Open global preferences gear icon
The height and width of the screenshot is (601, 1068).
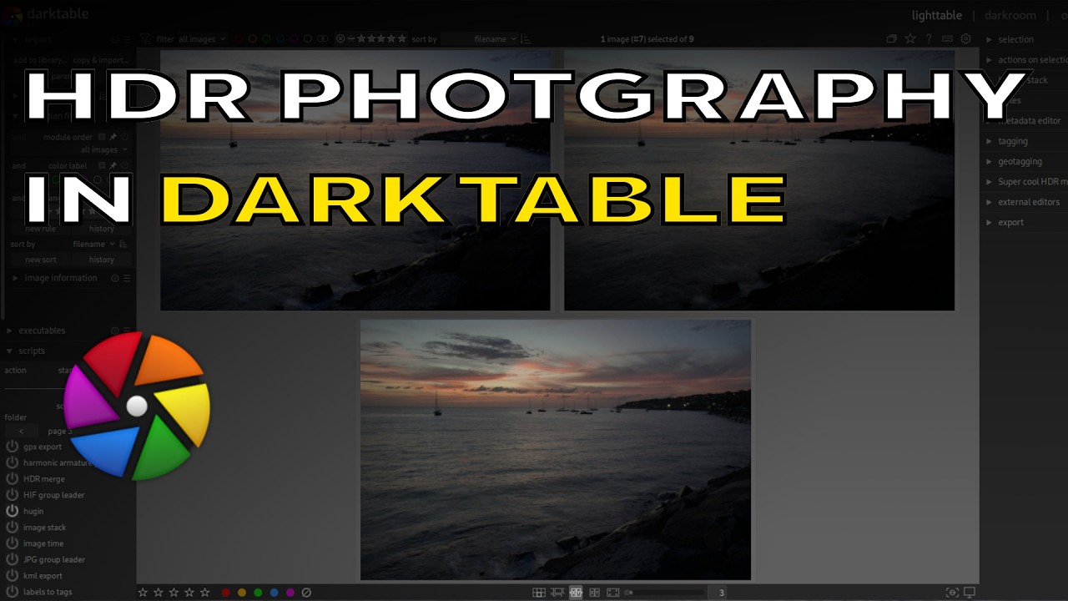coord(966,38)
